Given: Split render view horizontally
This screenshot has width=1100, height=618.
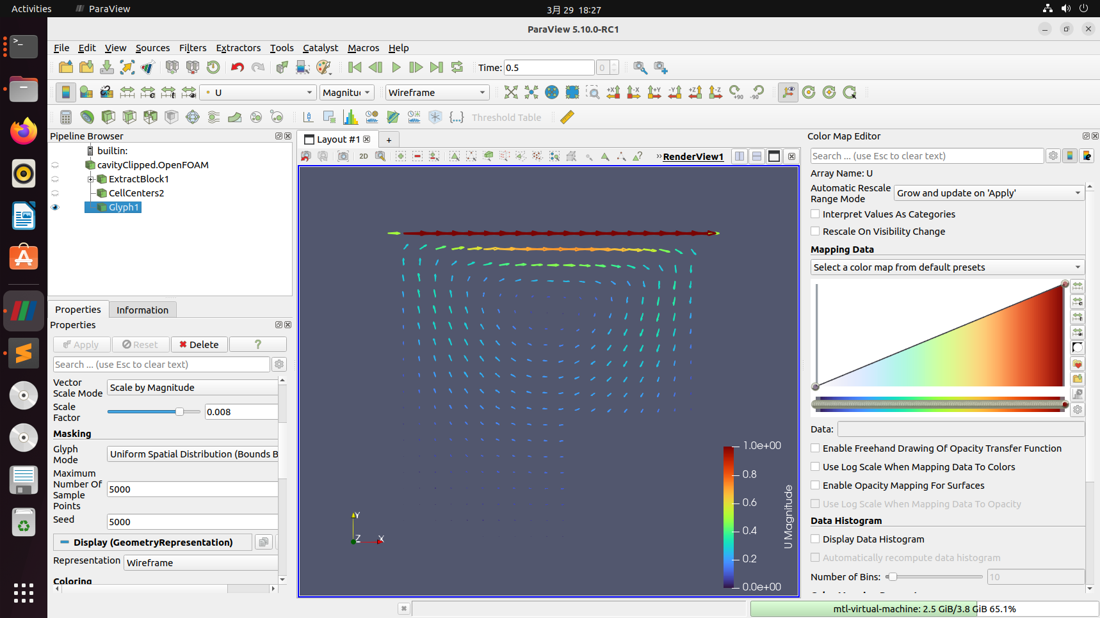Looking at the screenshot, I should coord(740,156).
